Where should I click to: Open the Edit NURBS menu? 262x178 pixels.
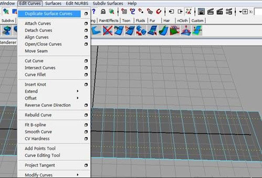point(77,3)
